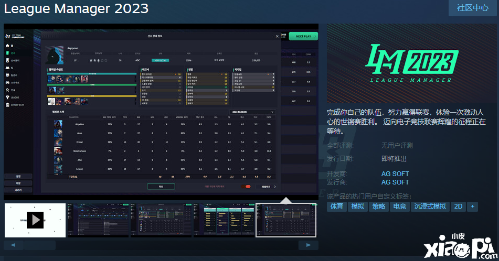
Task: Click the 即将推出 release date text
Action: (394, 159)
